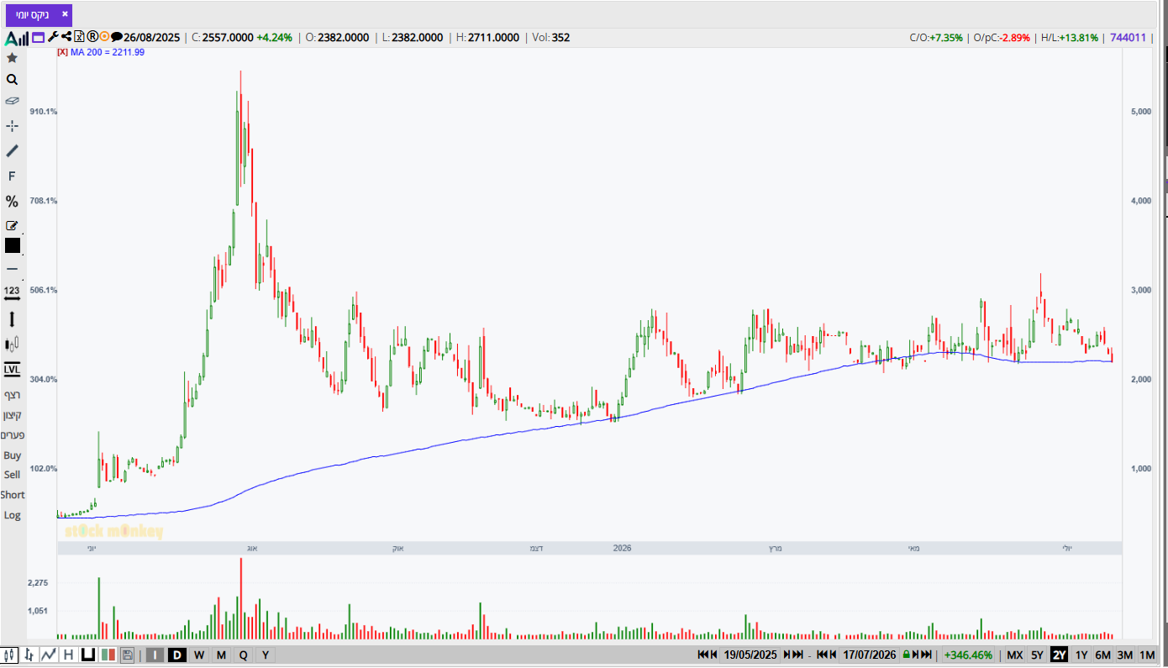
Task: Click the share icon in top toolbar
Action: point(66,37)
